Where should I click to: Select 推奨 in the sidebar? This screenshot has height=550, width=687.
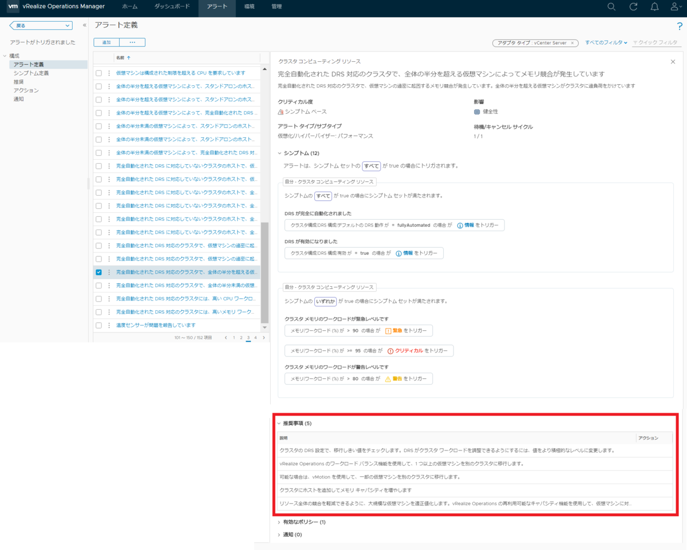pos(19,82)
